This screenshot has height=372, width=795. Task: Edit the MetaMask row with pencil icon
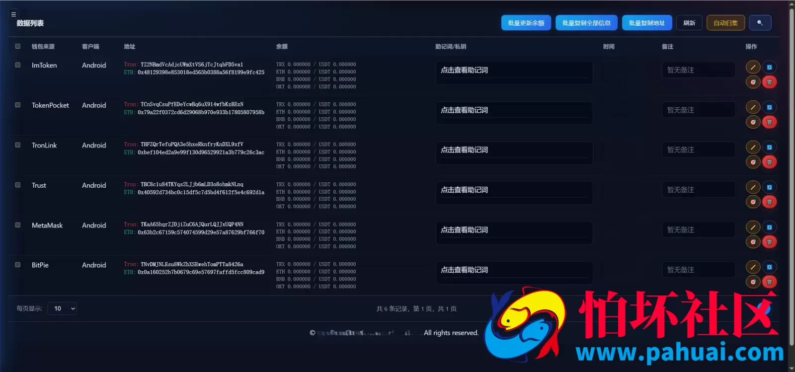(753, 227)
